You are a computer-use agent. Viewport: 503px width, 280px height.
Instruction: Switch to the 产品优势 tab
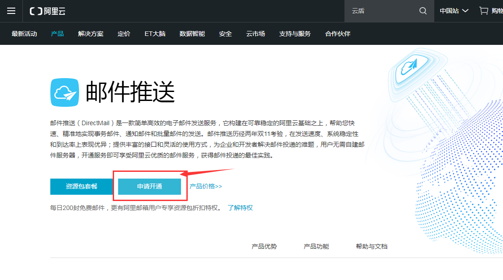[264, 246]
